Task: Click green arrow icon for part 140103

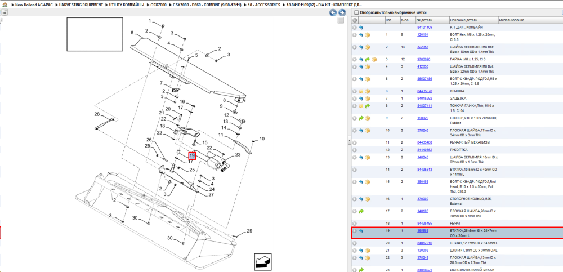Action: [x=361, y=211]
